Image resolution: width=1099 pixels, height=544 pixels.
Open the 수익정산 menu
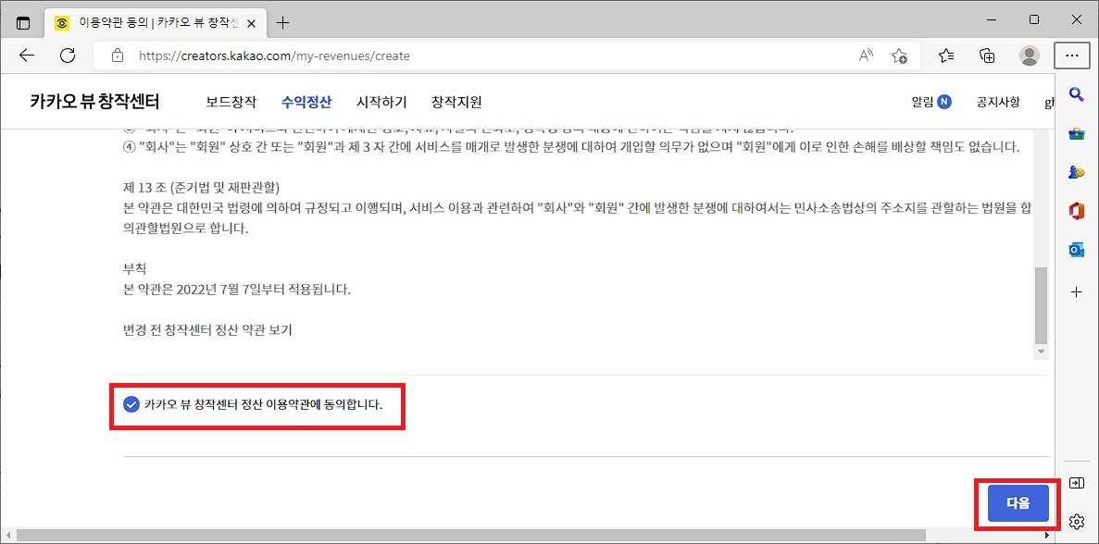306,102
